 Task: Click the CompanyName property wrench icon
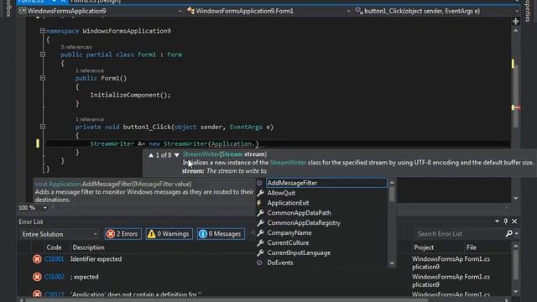[x=260, y=233]
